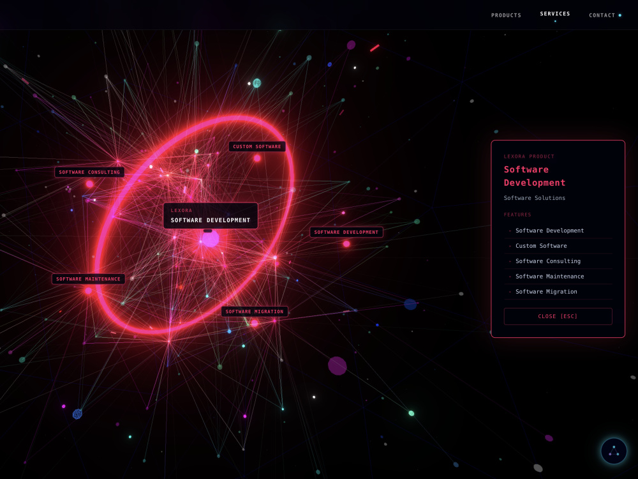Select the Services nav item

pos(554,14)
